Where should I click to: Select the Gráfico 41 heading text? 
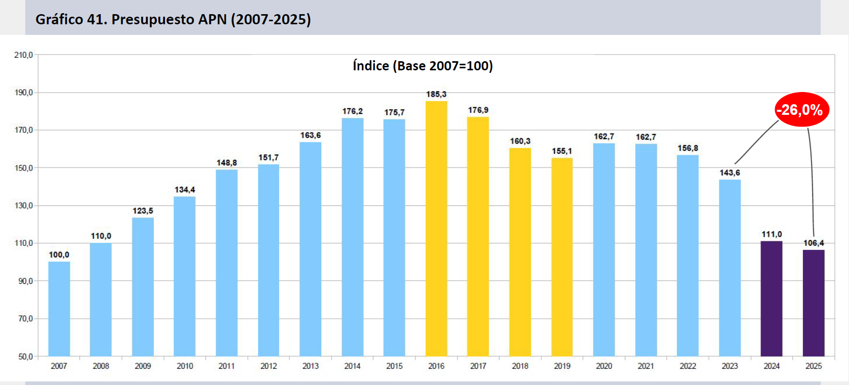pos(173,19)
